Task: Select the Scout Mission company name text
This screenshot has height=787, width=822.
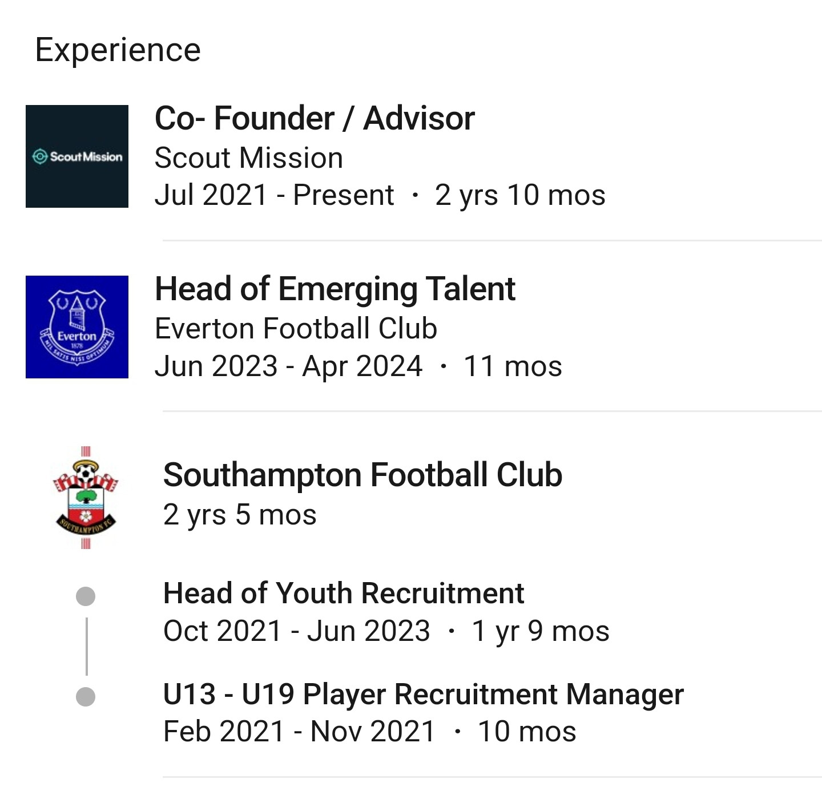Action: (x=249, y=158)
